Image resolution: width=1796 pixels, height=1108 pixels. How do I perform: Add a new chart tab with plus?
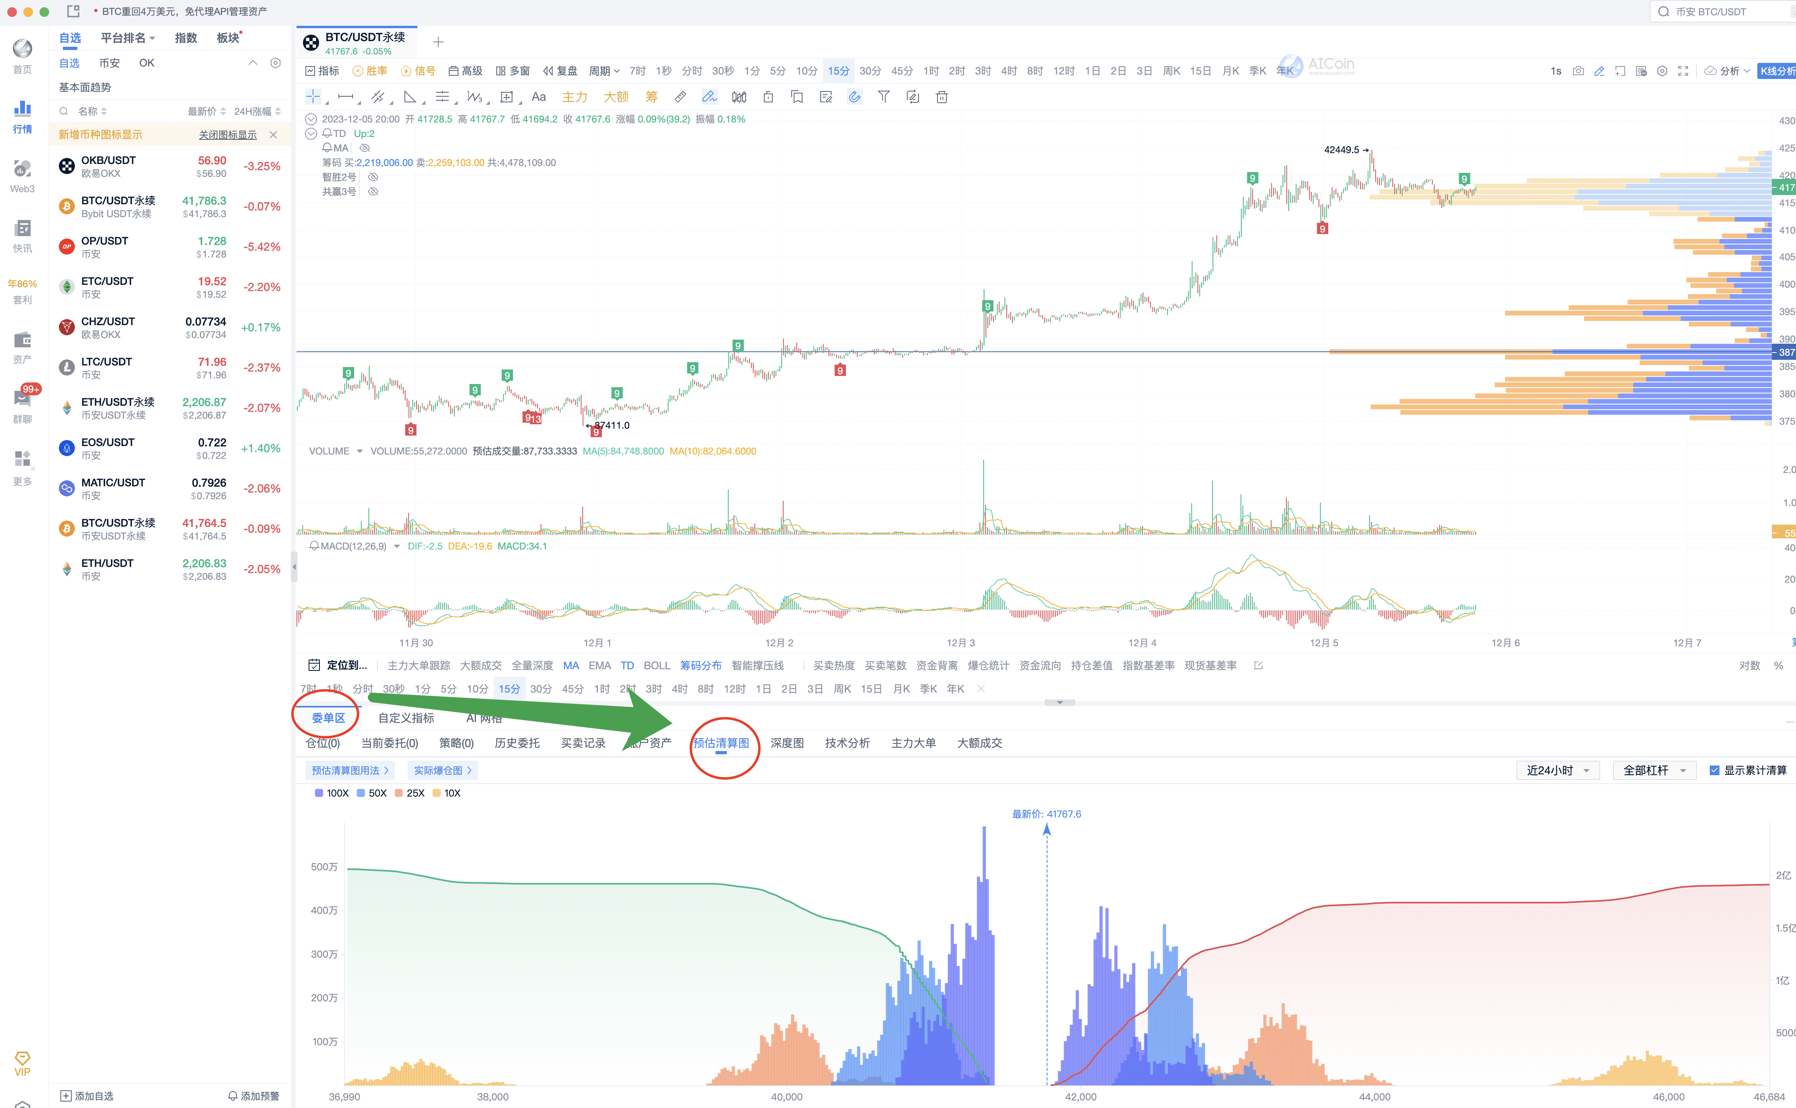click(x=438, y=42)
